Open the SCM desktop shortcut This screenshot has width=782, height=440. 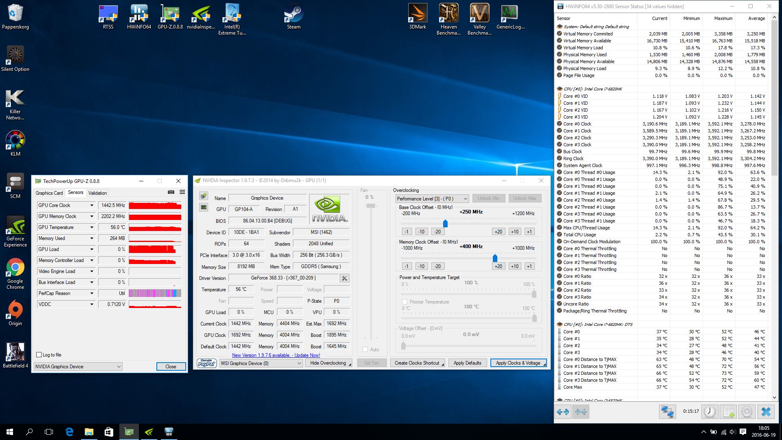15,186
